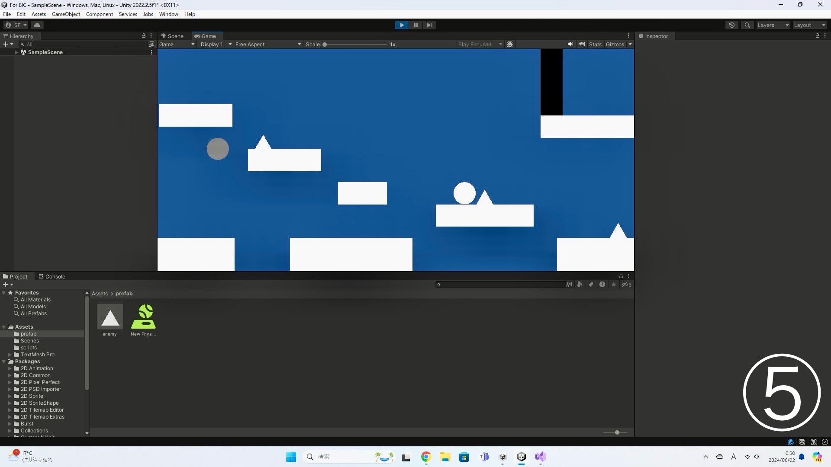Open the Undo History icon
This screenshot has height=467, width=831.
(732, 25)
